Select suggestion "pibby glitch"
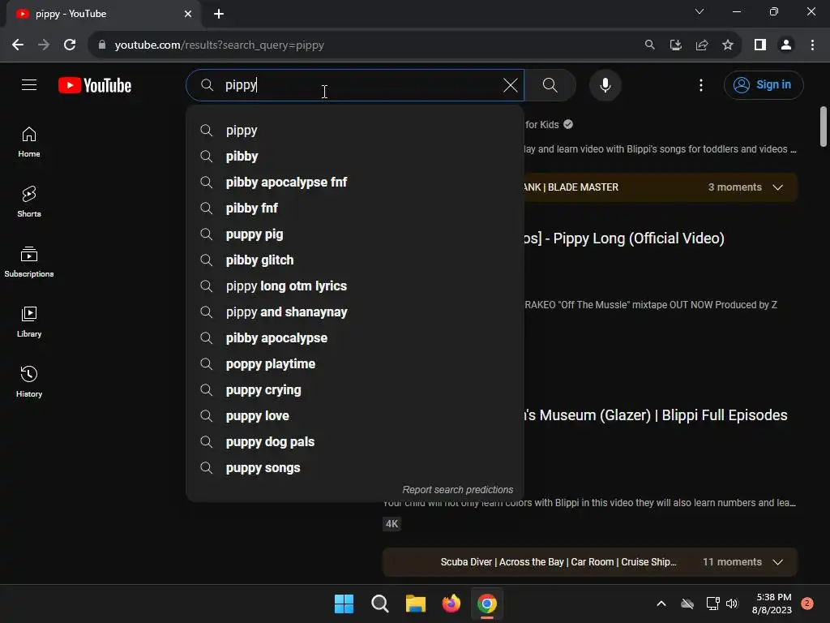This screenshot has height=623, width=830. click(x=355, y=260)
